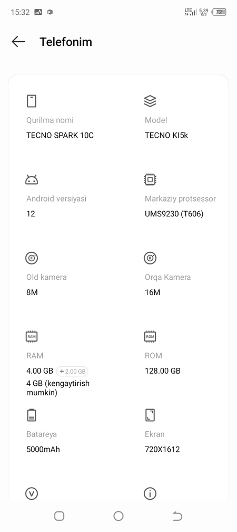Tap the stacked layers Model icon

[150, 101]
